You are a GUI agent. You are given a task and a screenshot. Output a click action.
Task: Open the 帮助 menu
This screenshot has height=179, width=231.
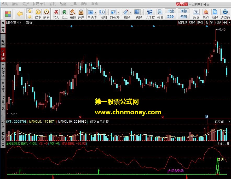(x=94, y=4)
